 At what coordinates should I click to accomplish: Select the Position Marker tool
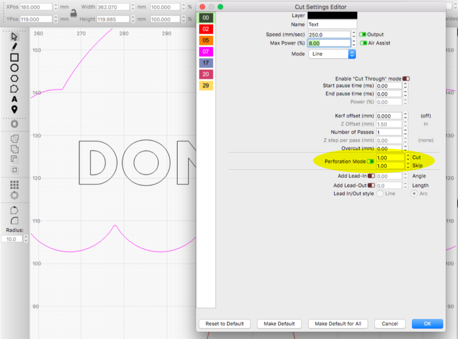click(x=15, y=110)
